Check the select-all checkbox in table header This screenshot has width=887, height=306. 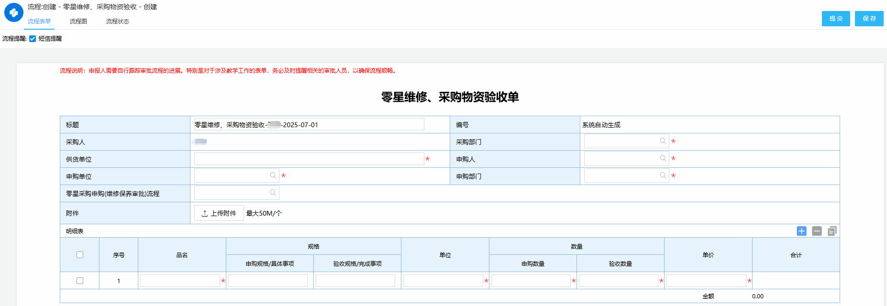pos(80,255)
